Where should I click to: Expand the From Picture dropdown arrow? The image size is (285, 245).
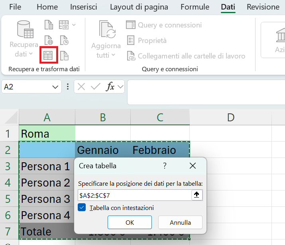click(x=74, y=25)
